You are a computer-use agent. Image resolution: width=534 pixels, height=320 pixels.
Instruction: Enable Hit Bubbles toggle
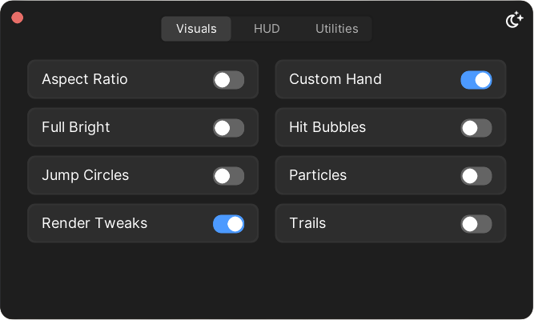(476, 128)
